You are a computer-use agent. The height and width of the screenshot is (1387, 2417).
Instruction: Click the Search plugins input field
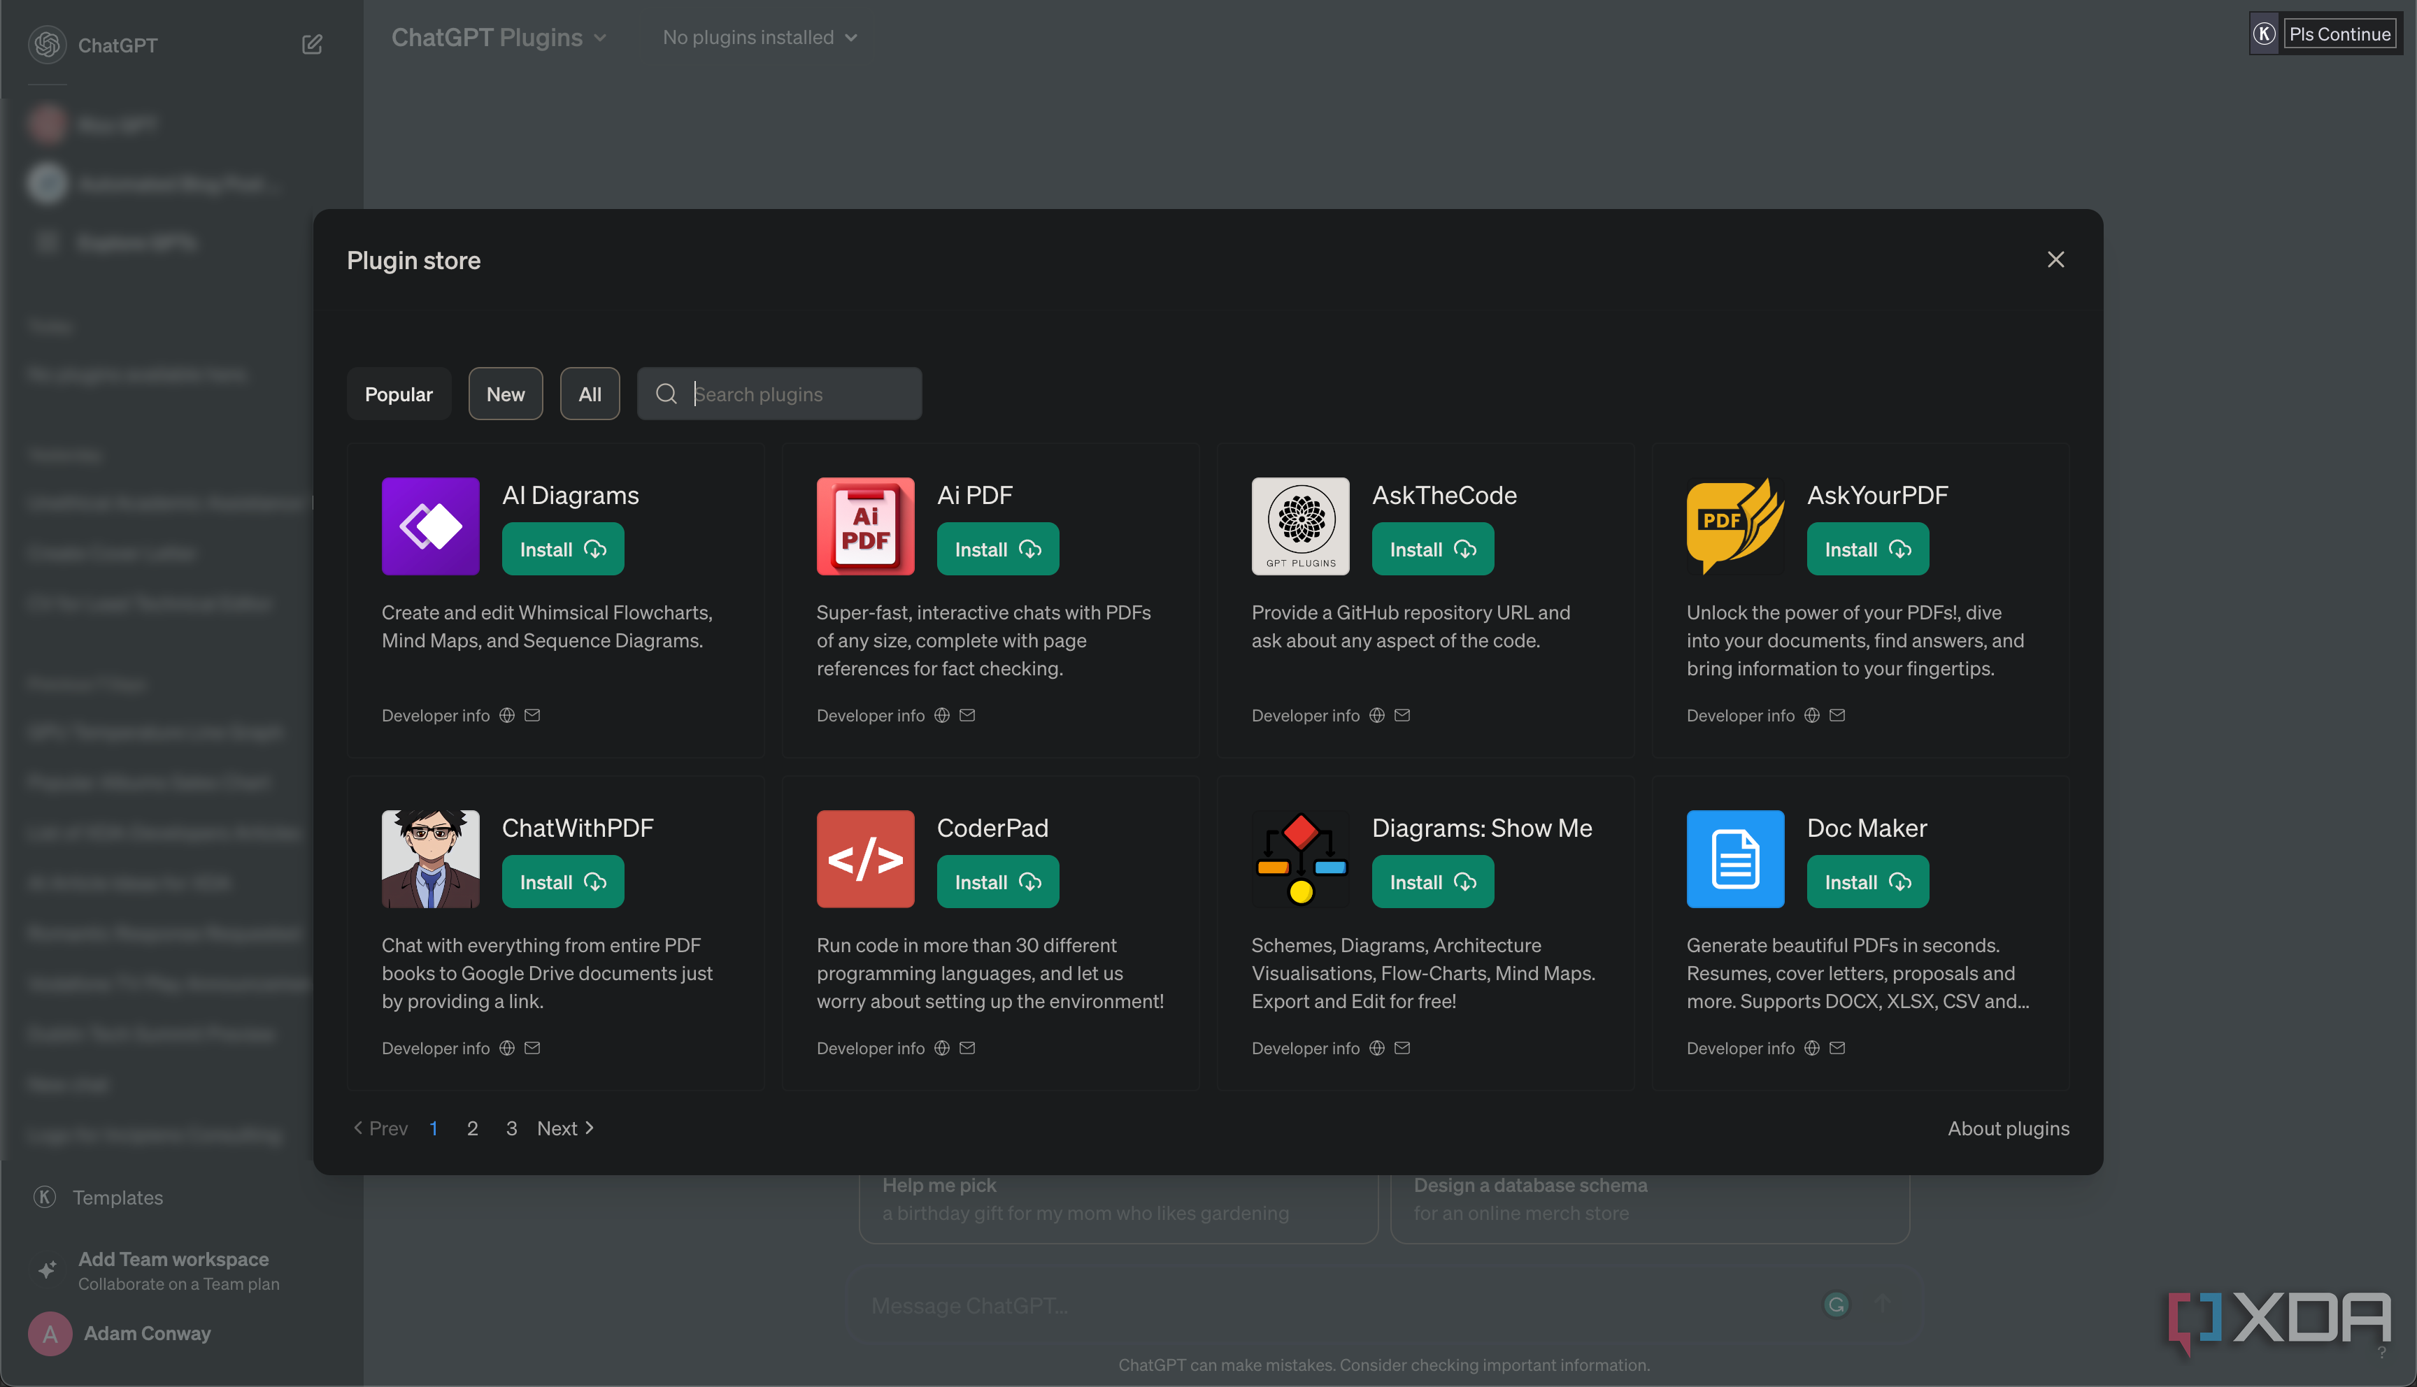800,394
